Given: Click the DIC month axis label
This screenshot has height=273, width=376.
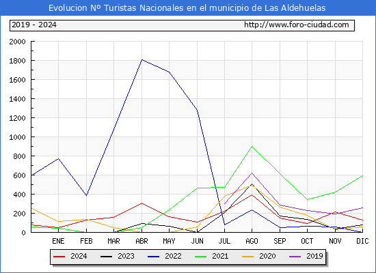Looking at the screenshot, I should point(362,241).
